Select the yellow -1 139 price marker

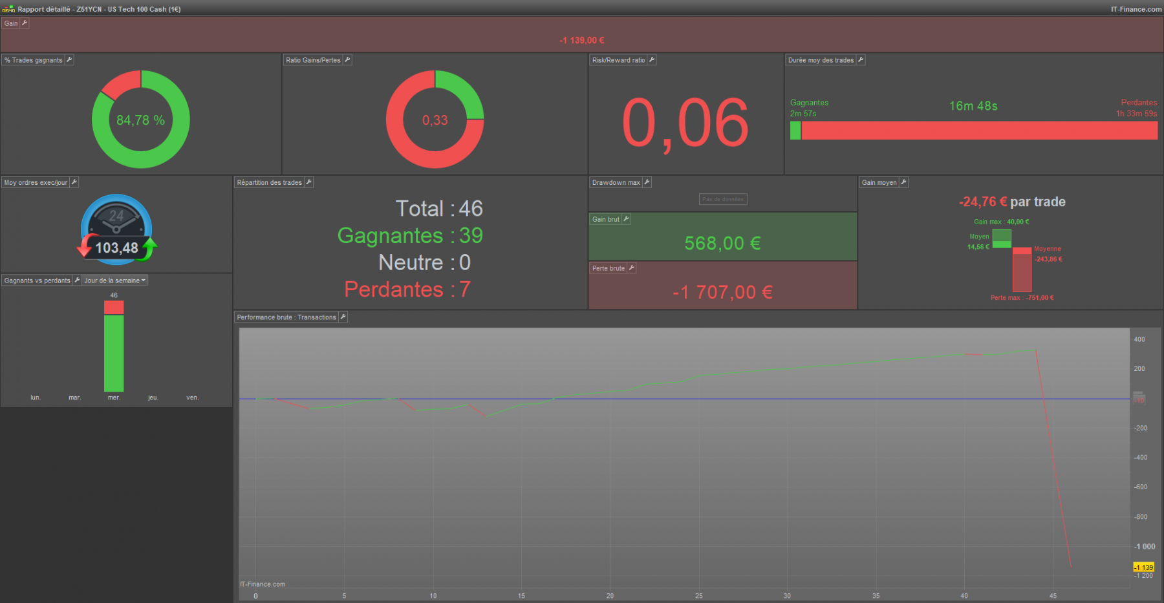1144,567
